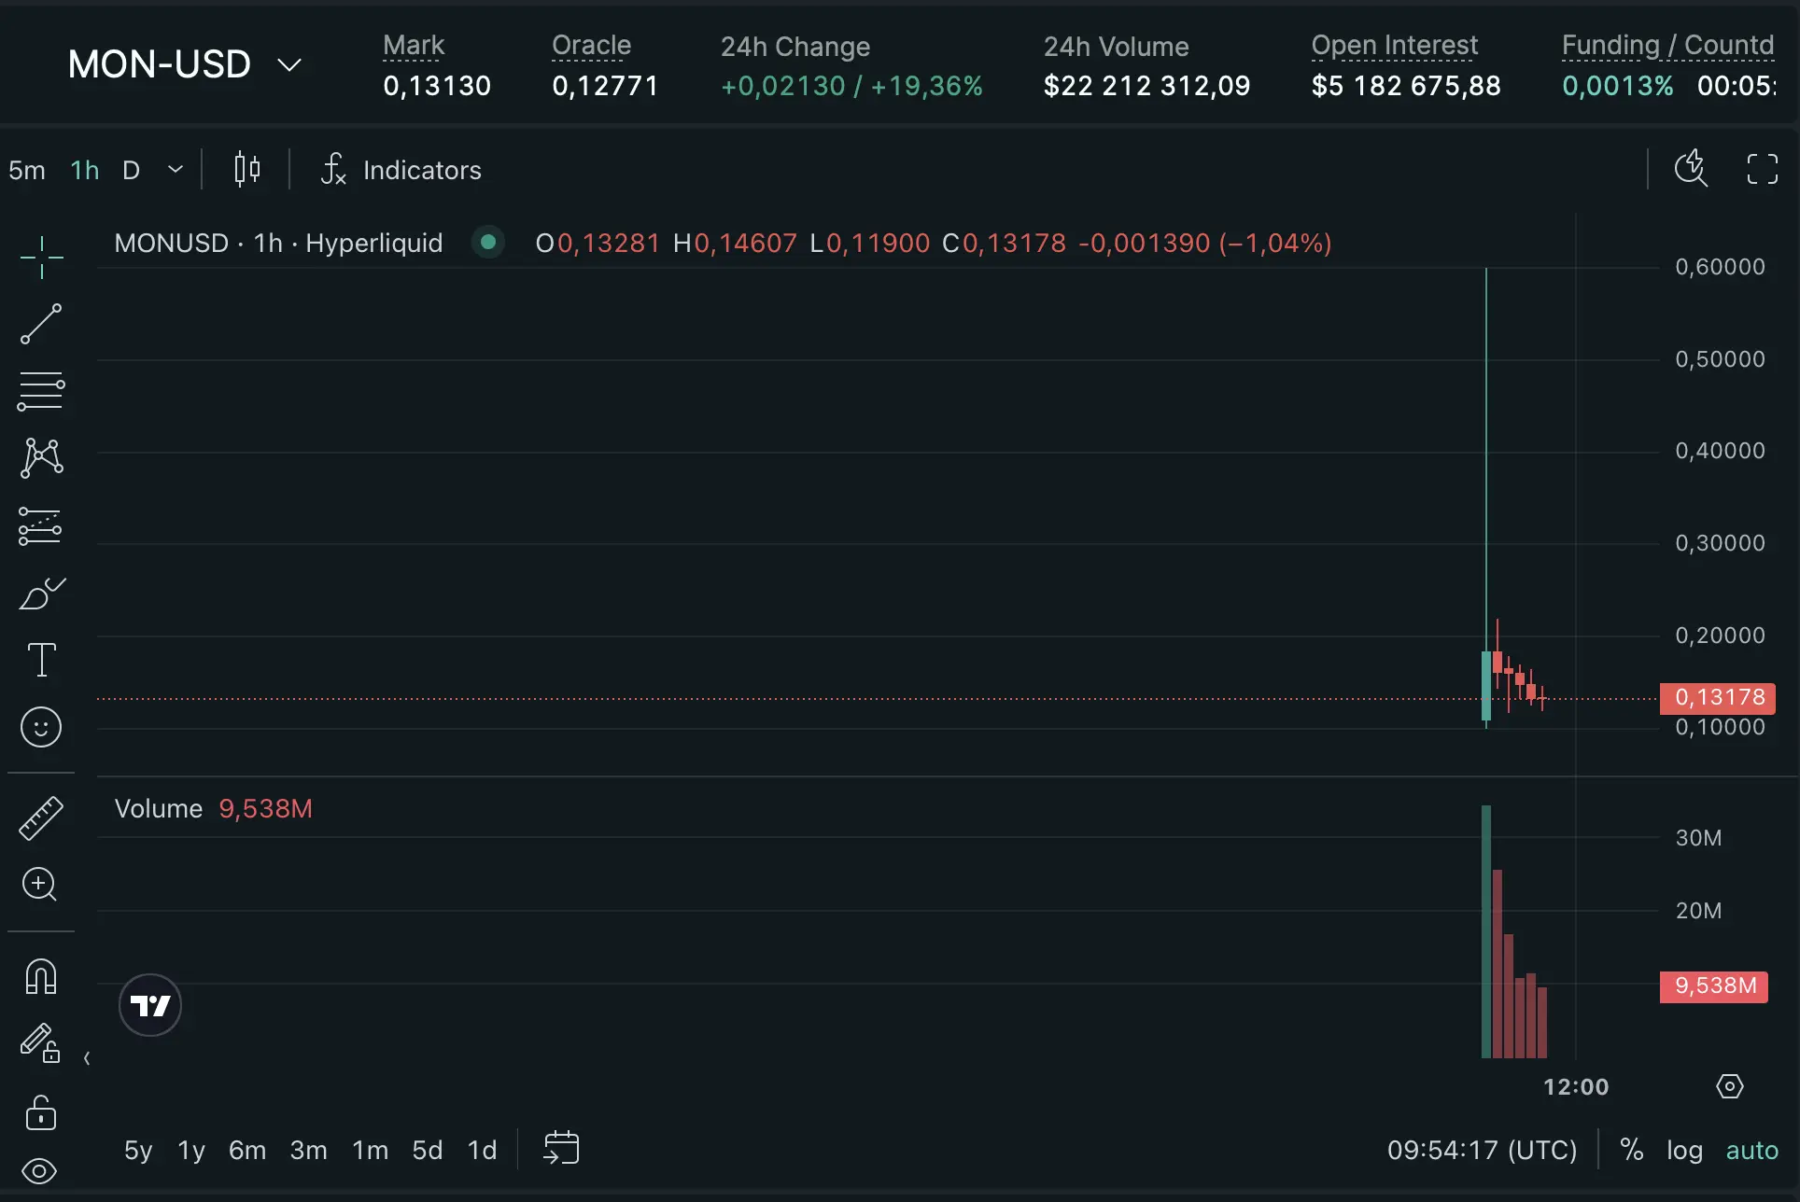Expand the timeframe interval dropdown arrow
This screenshot has width=1800, height=1202.
(x=176, y=170)
